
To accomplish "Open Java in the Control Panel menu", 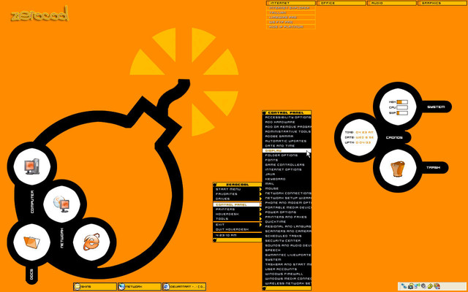I will (287, 174).
